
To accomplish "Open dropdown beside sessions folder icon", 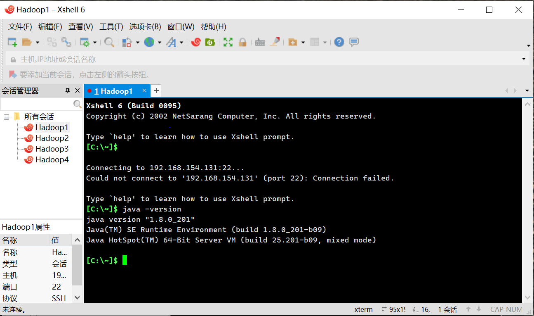I will pyautogui.click(x=37, y=42).
